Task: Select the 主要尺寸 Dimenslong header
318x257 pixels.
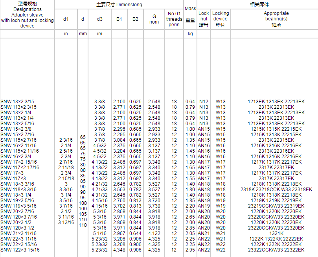Action: [119, 5]
